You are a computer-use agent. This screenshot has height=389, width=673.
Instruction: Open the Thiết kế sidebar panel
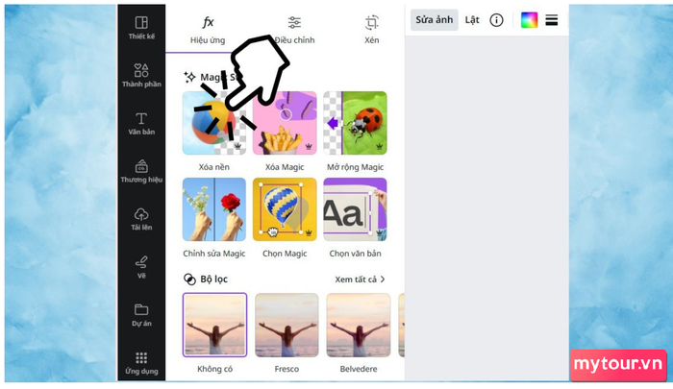click(x=141, y=28)
